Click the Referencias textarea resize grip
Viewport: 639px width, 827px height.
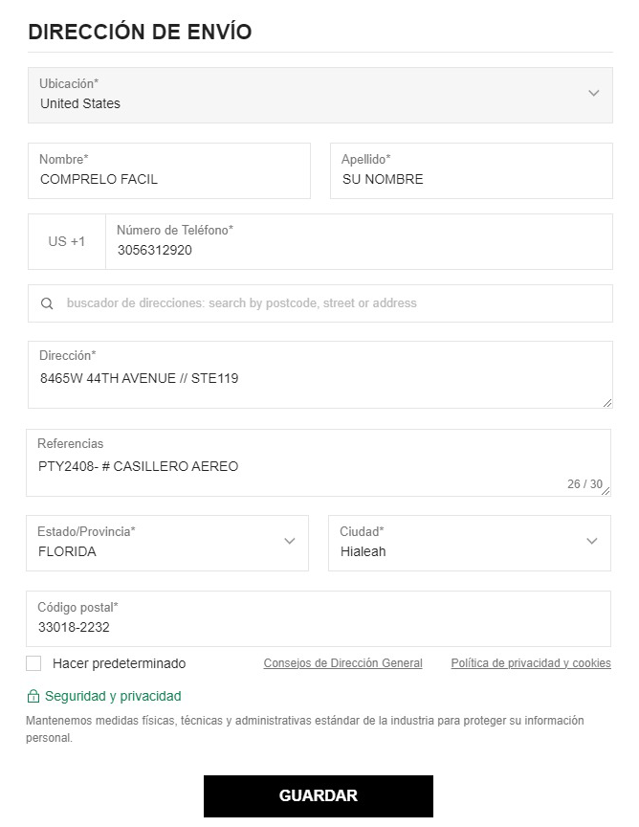pos(606,491)
